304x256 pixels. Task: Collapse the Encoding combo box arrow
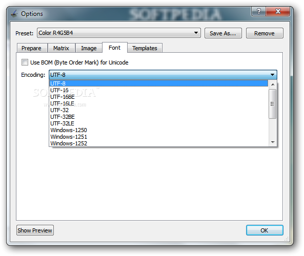pos(272,75)
